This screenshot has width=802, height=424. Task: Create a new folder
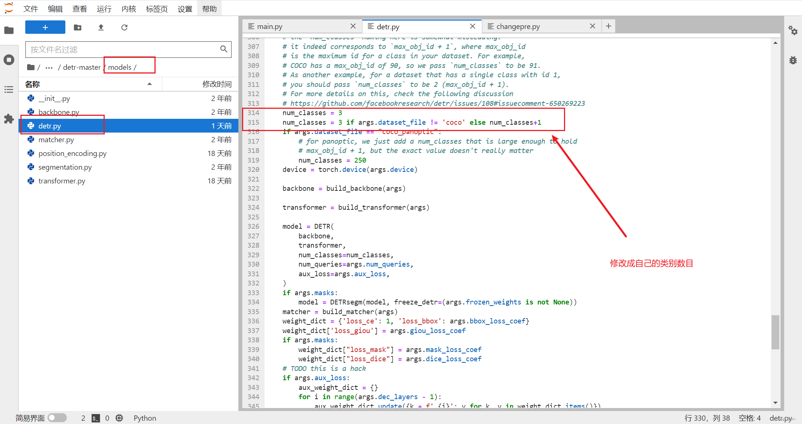coord(78,27)
